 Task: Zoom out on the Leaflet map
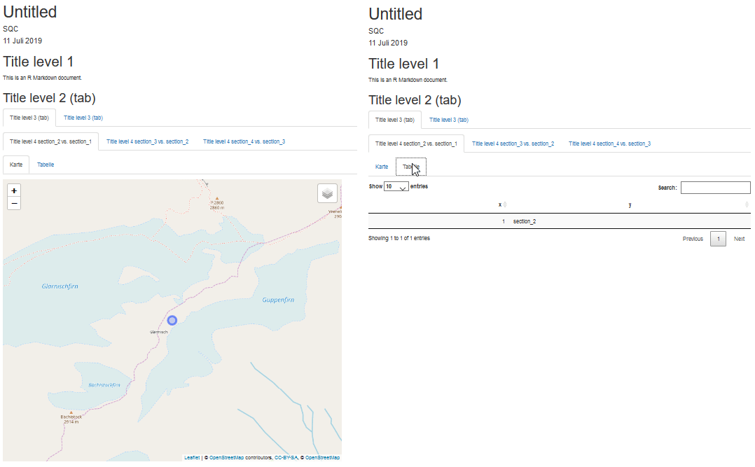pos(14,204)
